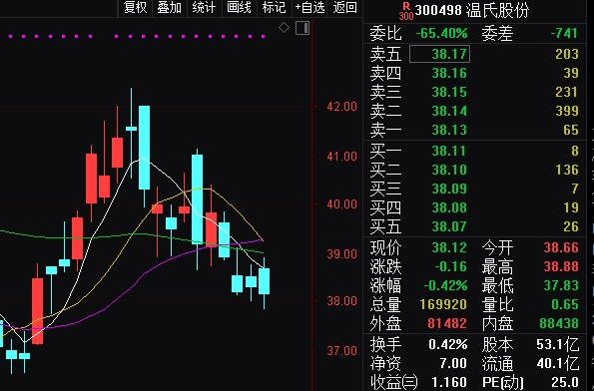
Task: Open the 复权 price adjustment menu
Action: click(x=135, y=8)
